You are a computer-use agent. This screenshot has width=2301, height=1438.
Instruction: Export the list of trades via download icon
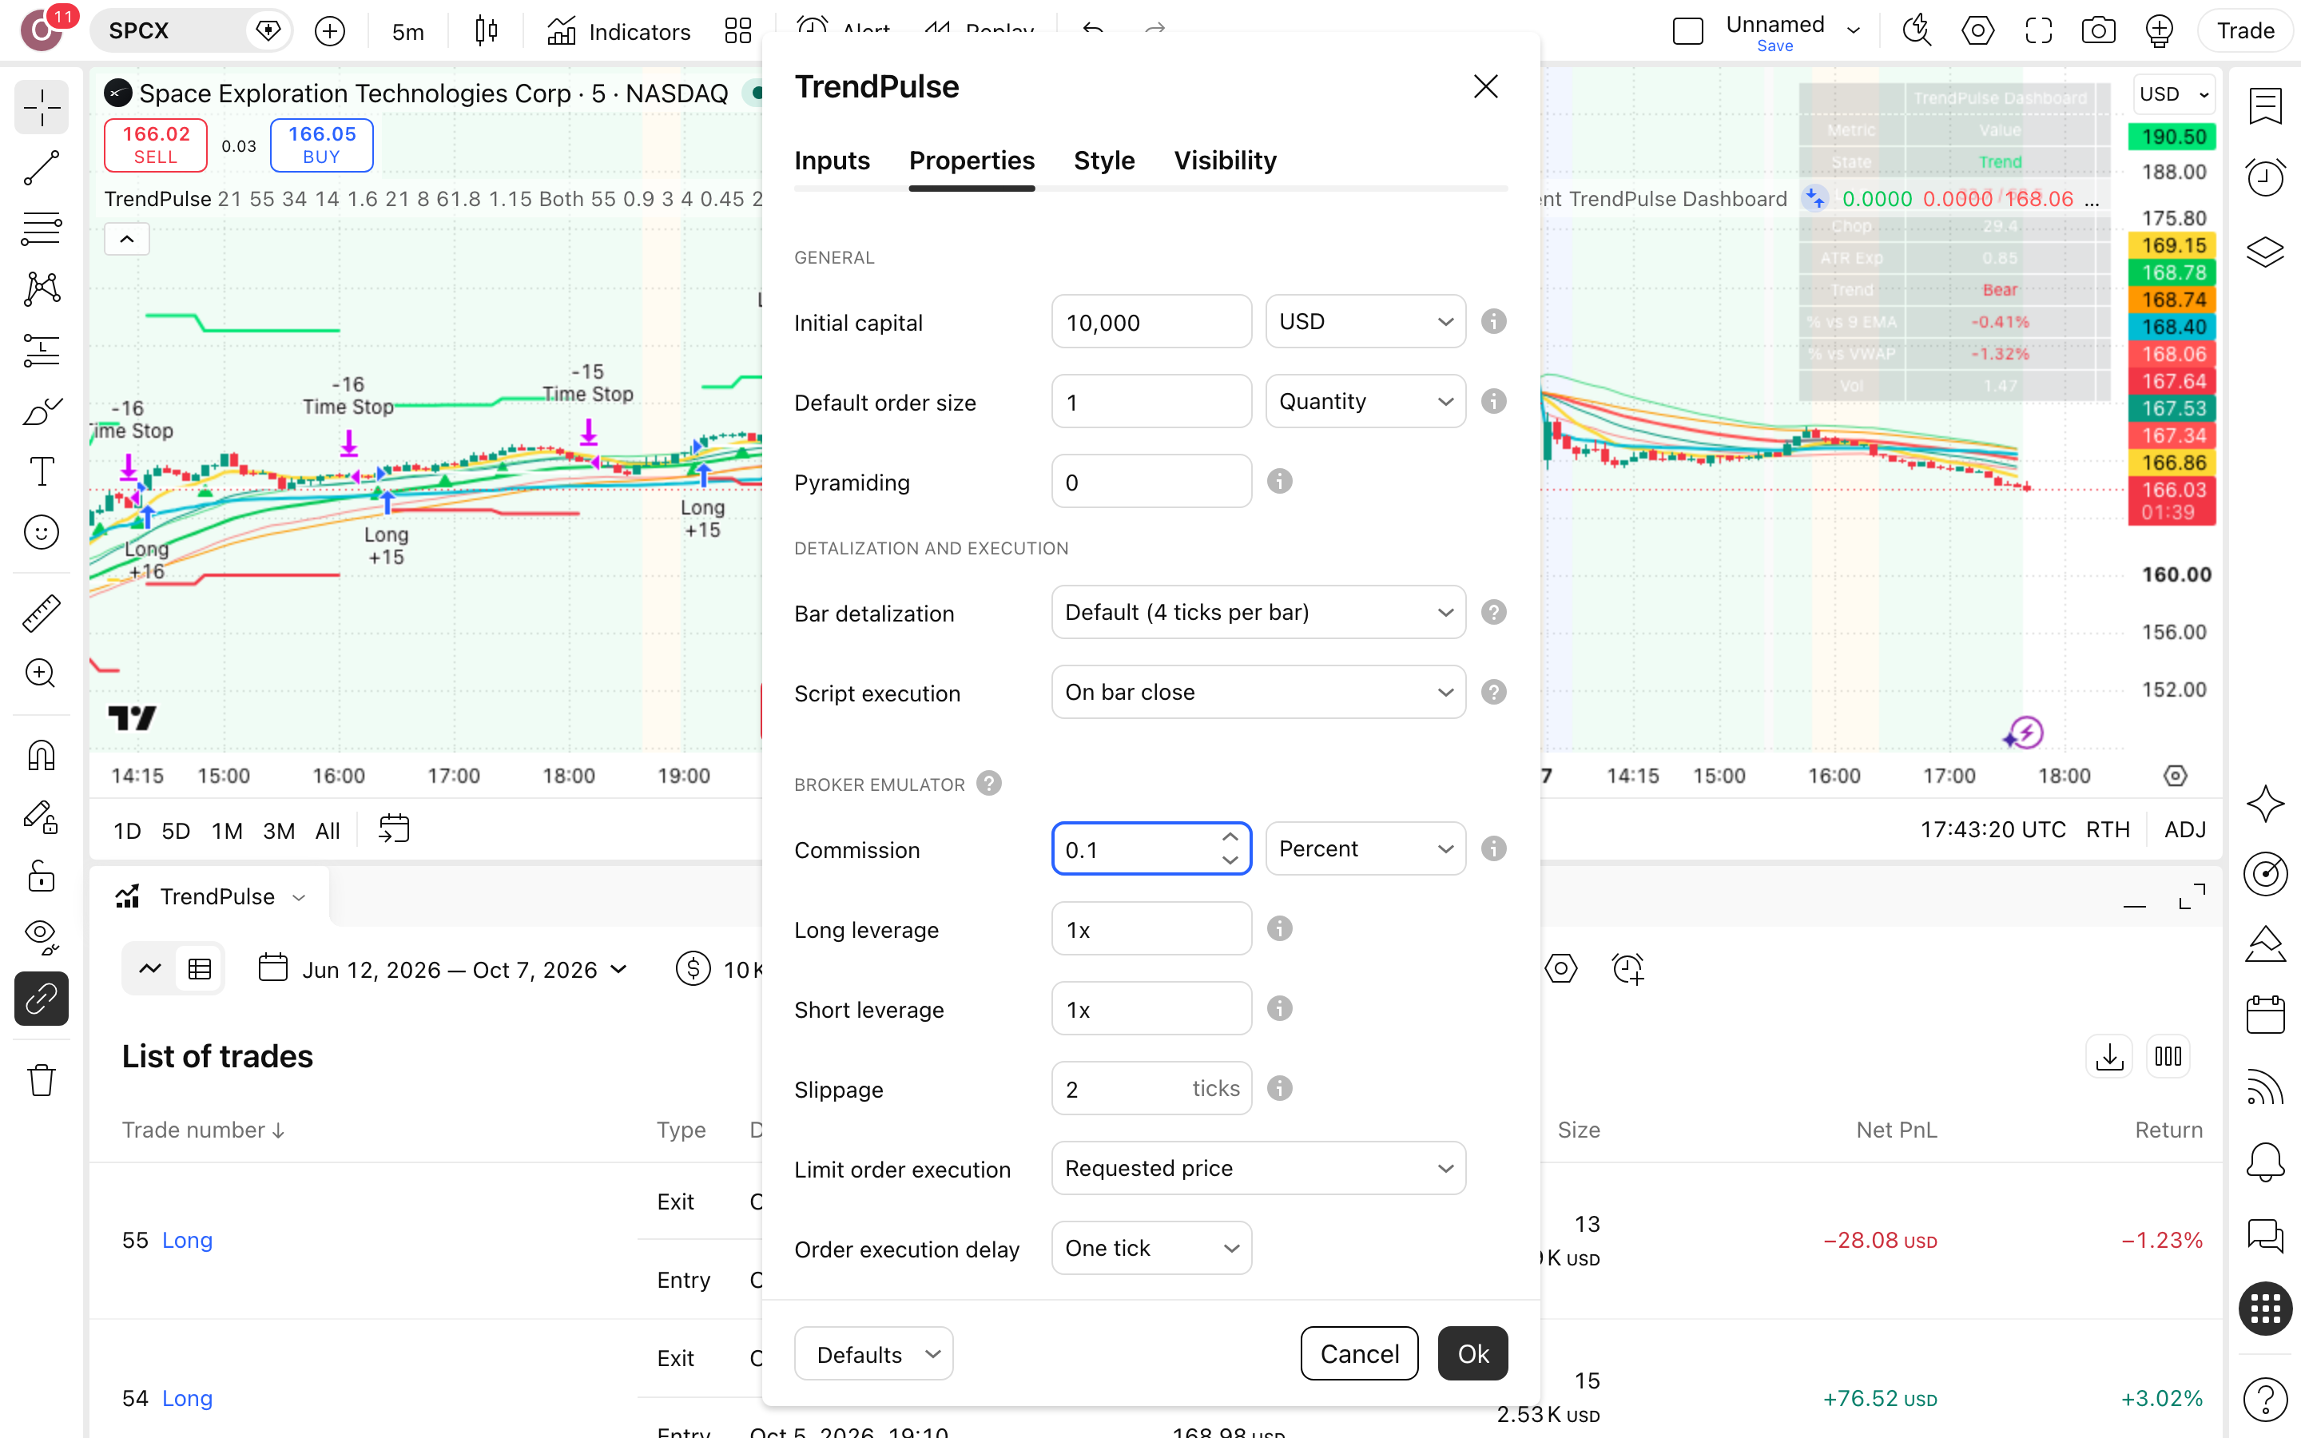coord(2109,1057)
